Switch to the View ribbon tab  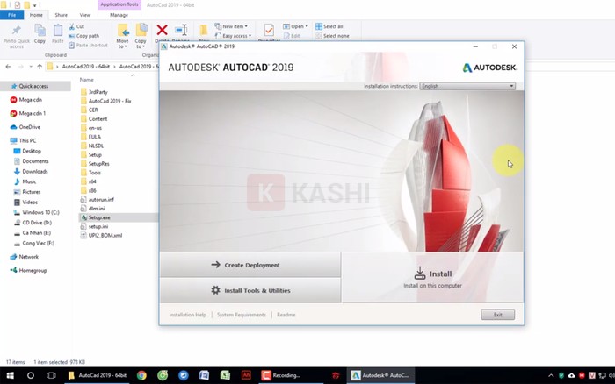coord(85,15)
